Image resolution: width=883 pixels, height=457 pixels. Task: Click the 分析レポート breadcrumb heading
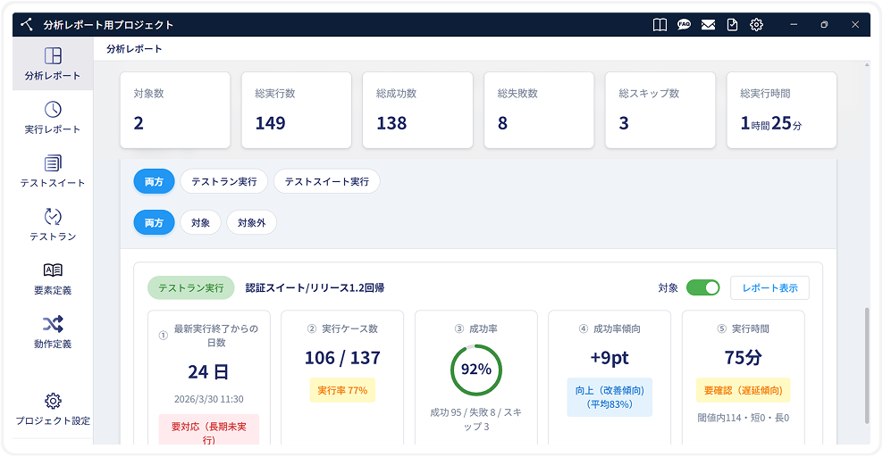[x=134, y=49]
